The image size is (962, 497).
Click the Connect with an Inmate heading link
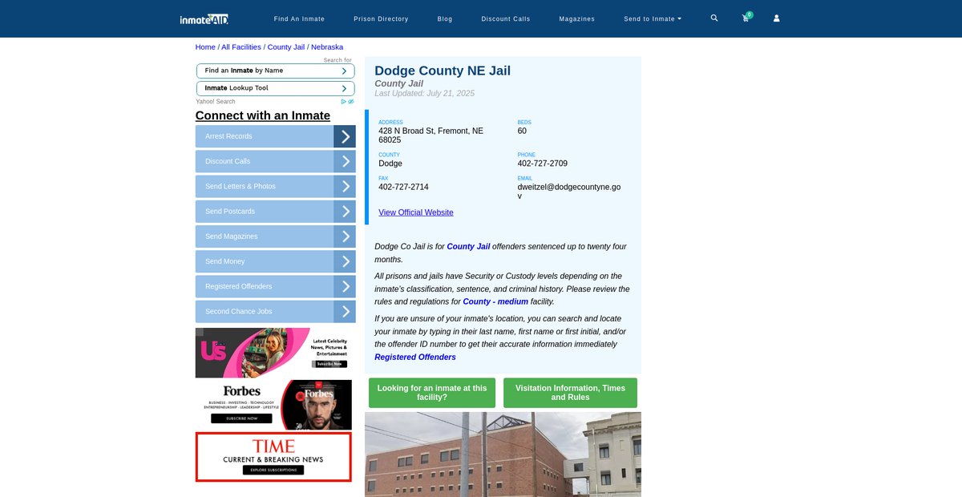point(263,115)
